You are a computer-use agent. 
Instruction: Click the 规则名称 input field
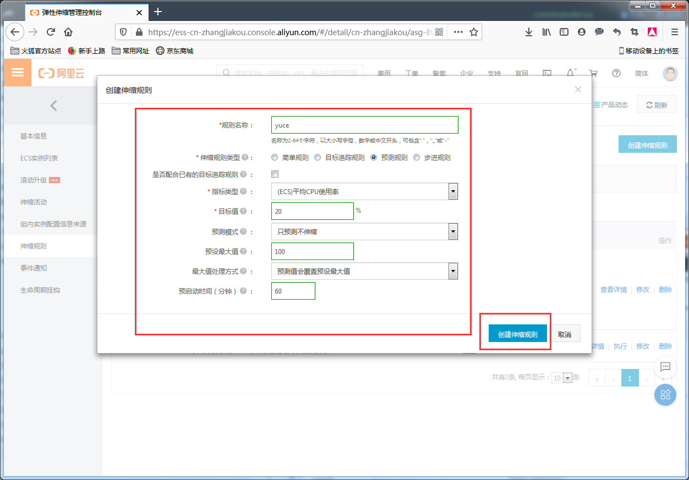click(364, 125)
